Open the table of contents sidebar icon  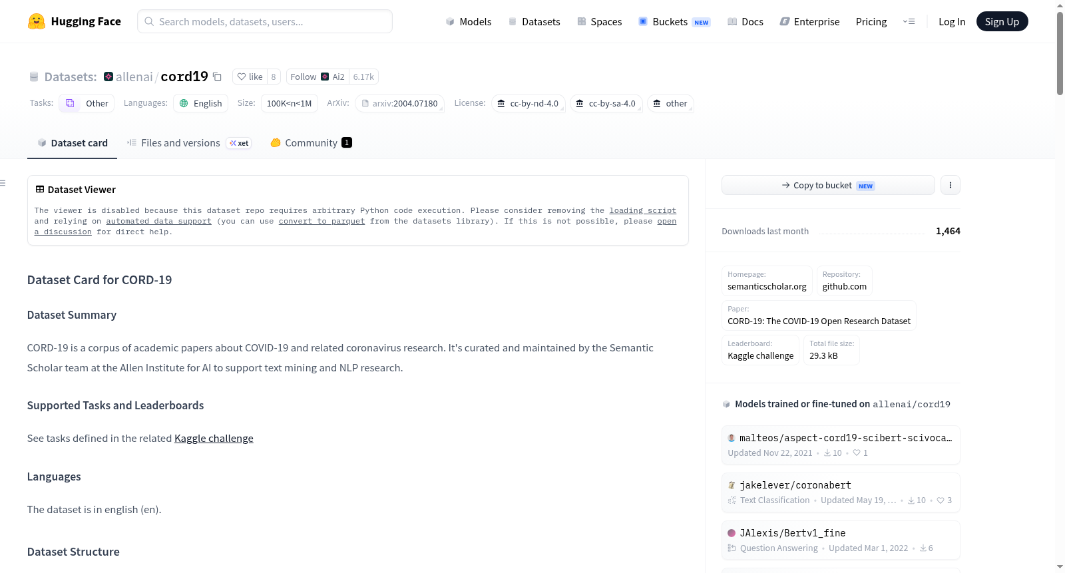point(3,183)
